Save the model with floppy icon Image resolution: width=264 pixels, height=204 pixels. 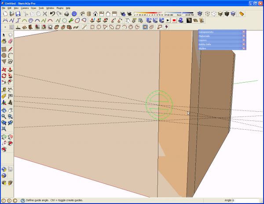click(18, 14)
